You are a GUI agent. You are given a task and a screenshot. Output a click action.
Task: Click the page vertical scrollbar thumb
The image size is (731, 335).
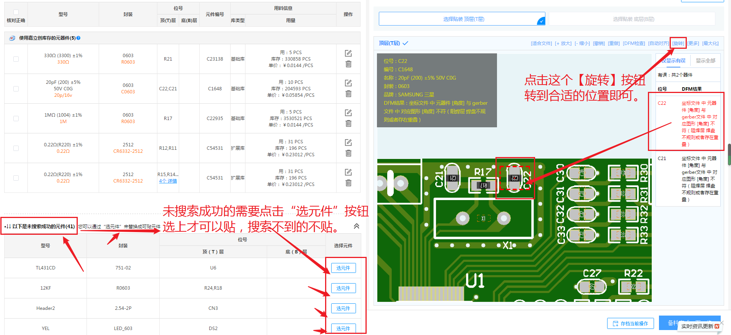point(729,154)
